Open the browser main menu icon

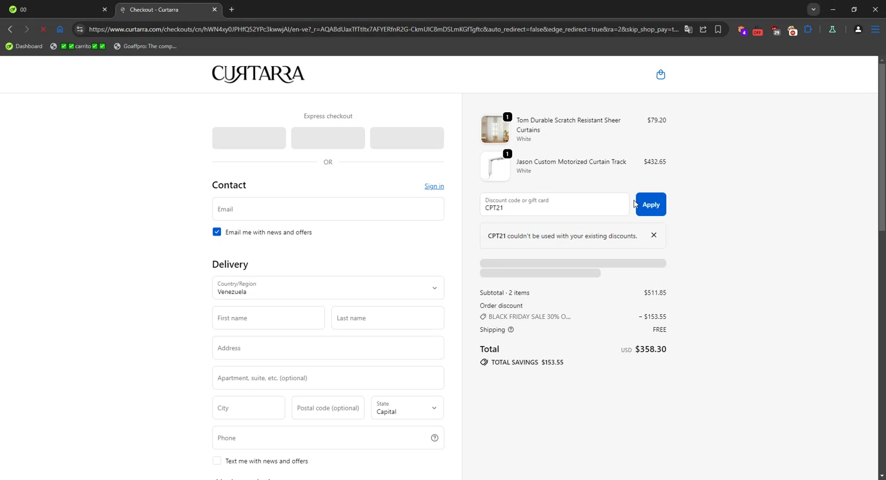click(875, 29)
